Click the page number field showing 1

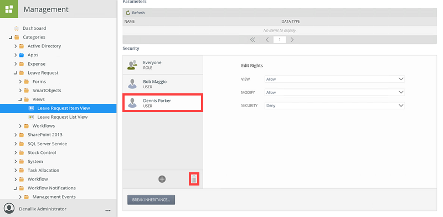[280, 40]
